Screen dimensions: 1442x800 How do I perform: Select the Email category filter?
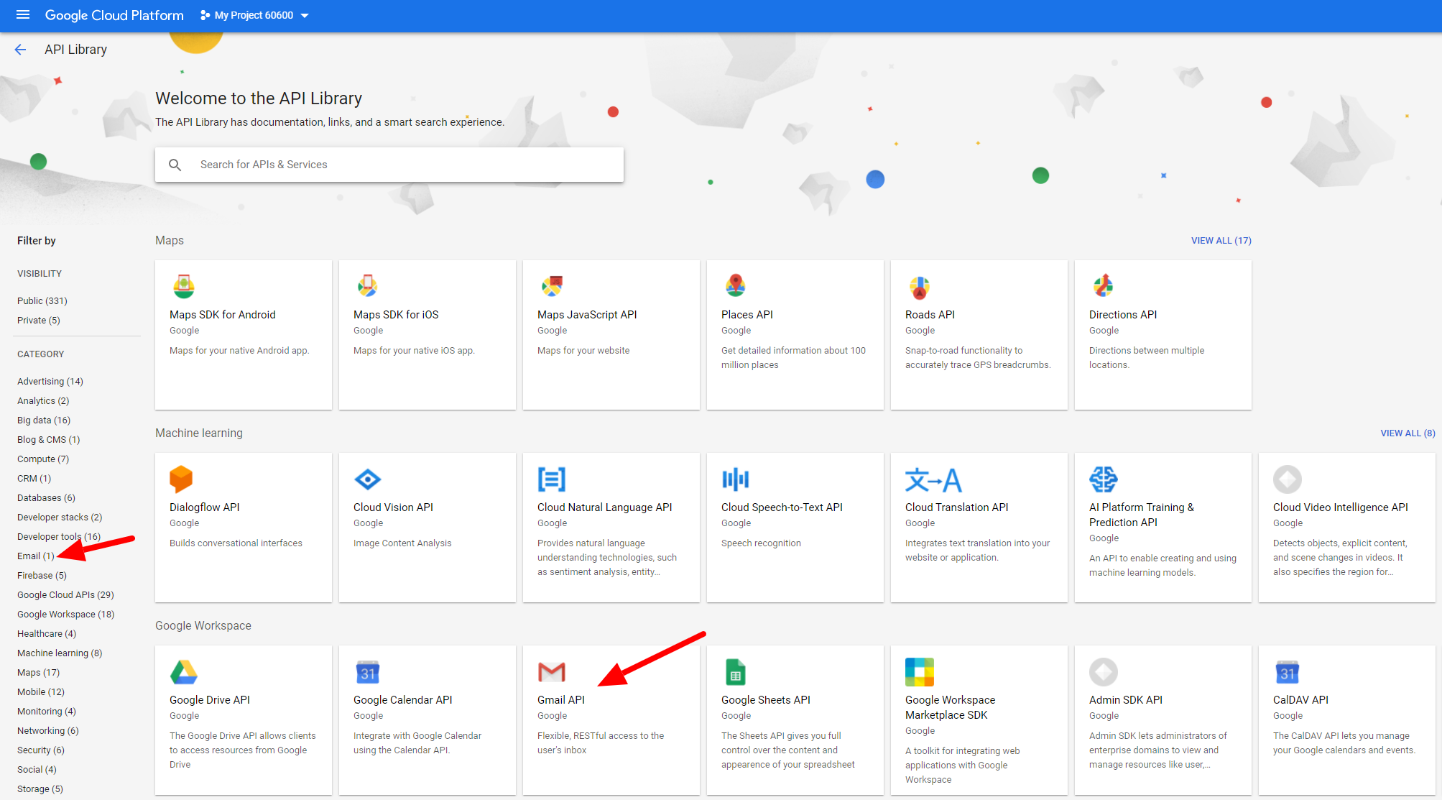click(x=35, y=556)
